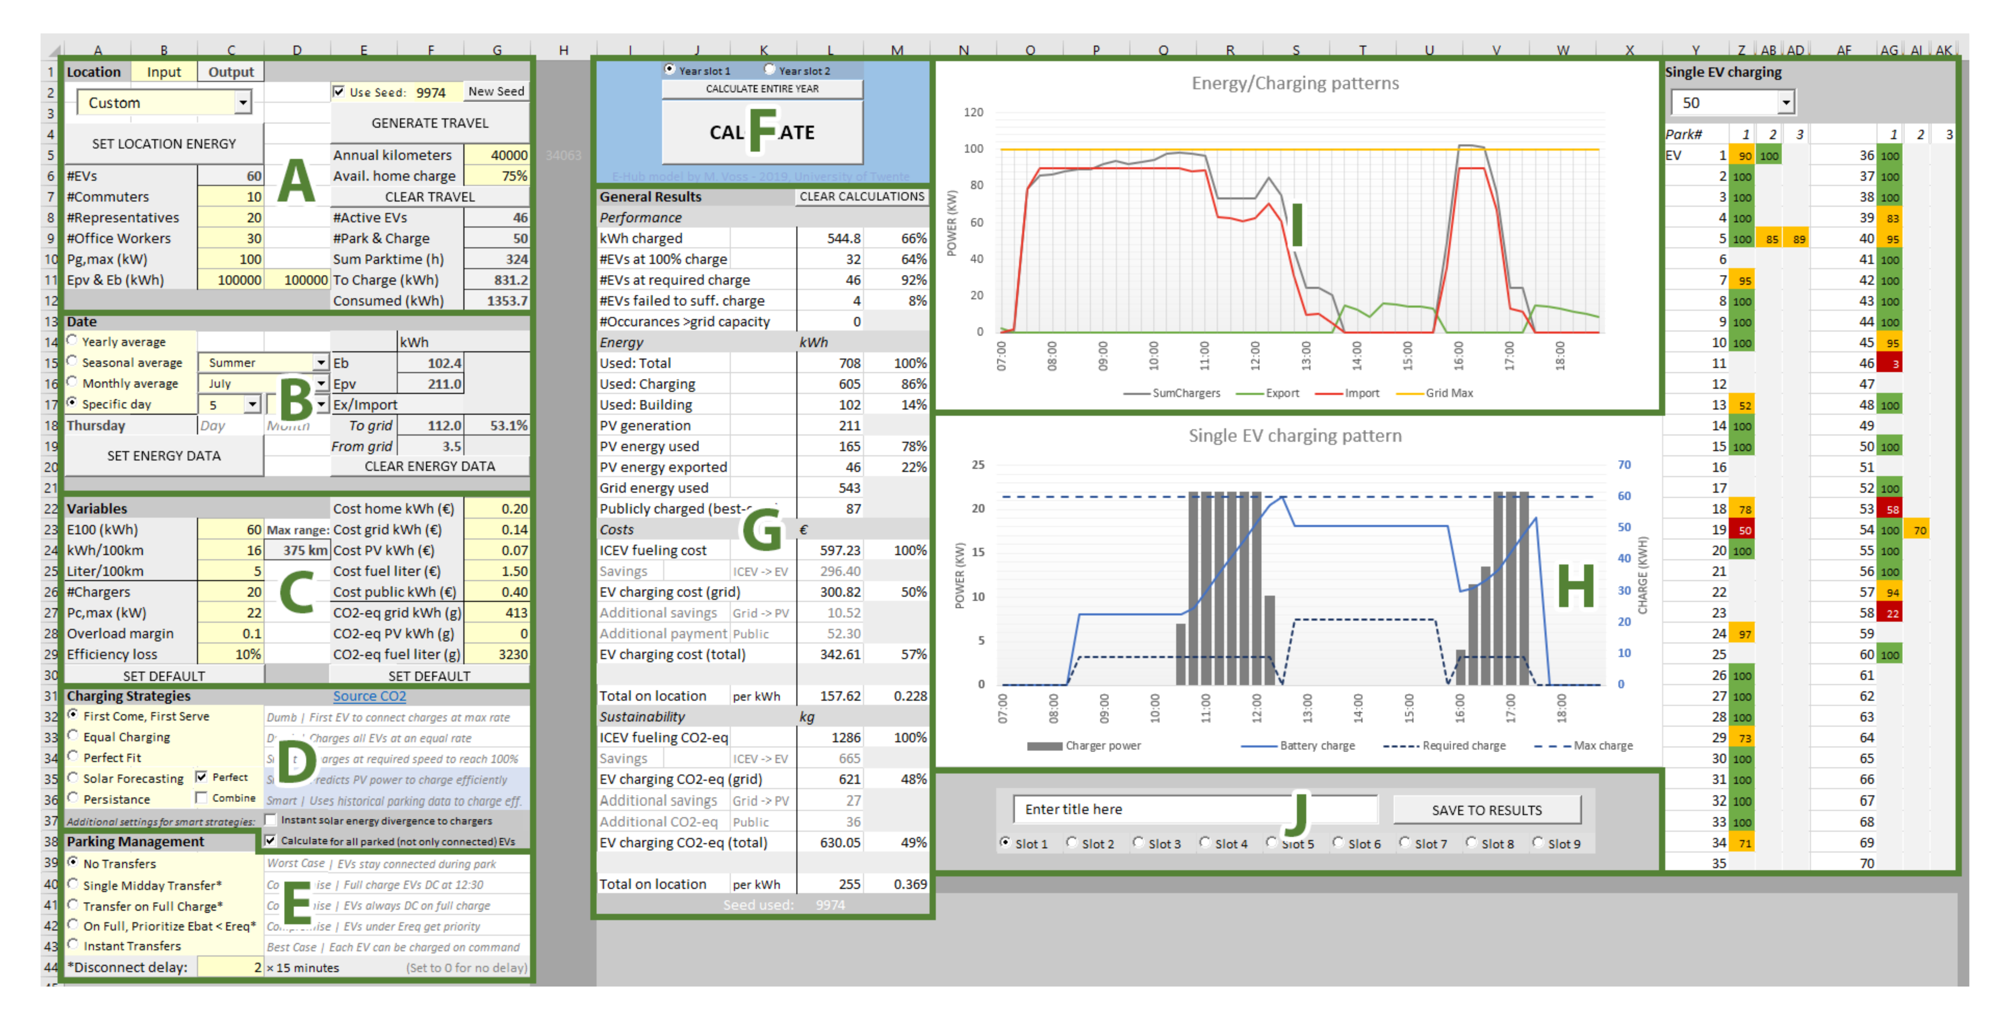Expand the Custom location dropdown

click(243, 103)
